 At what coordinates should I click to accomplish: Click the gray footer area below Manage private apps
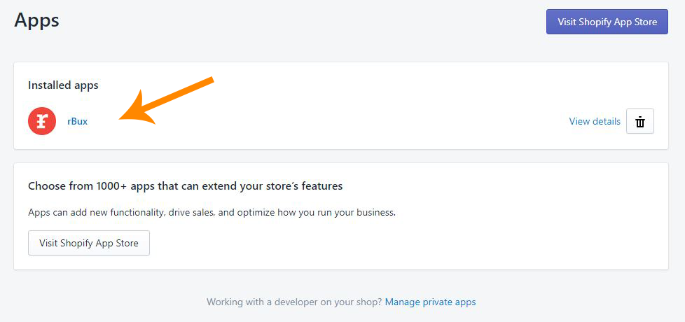[341, 316]
